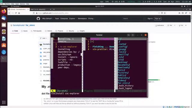Click the GitHub Octocat logo
Viewport: 192px width, 108px height.
pos(38,19)
